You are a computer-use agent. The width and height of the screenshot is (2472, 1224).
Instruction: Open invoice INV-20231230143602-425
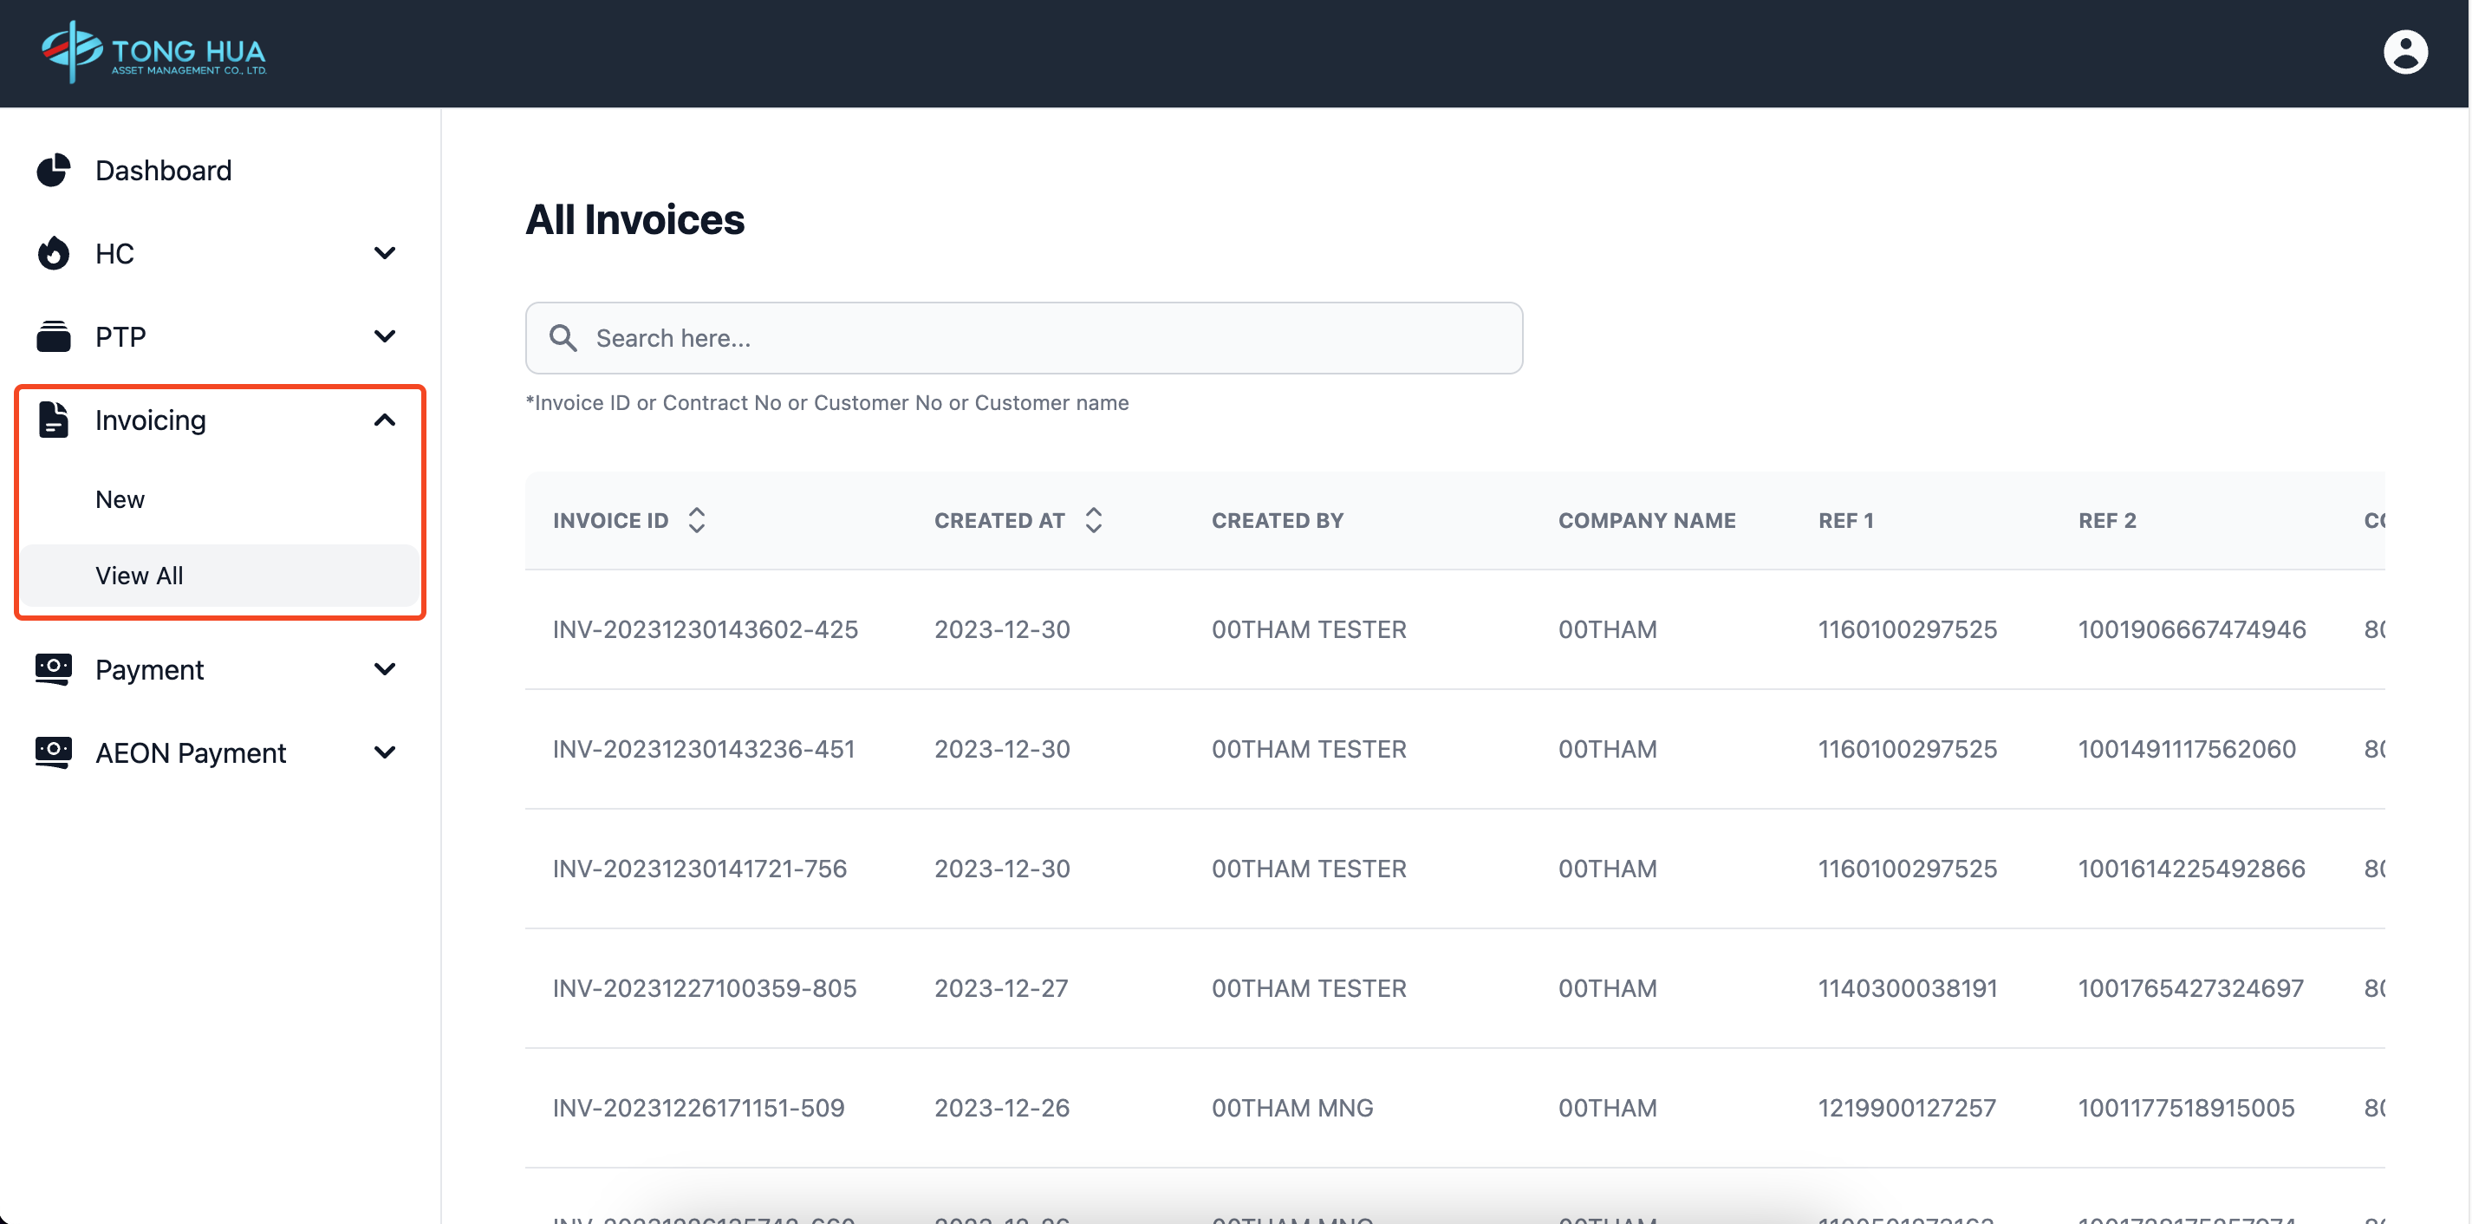tap(706, 628)
